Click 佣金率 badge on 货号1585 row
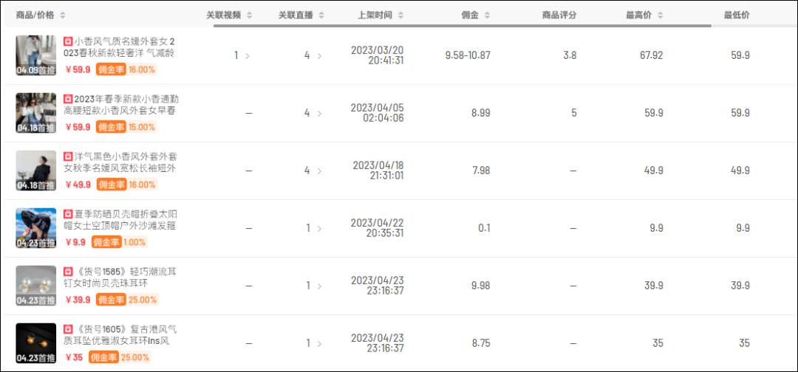The height and width of the screenshot is (372, 798). [111, 300]
